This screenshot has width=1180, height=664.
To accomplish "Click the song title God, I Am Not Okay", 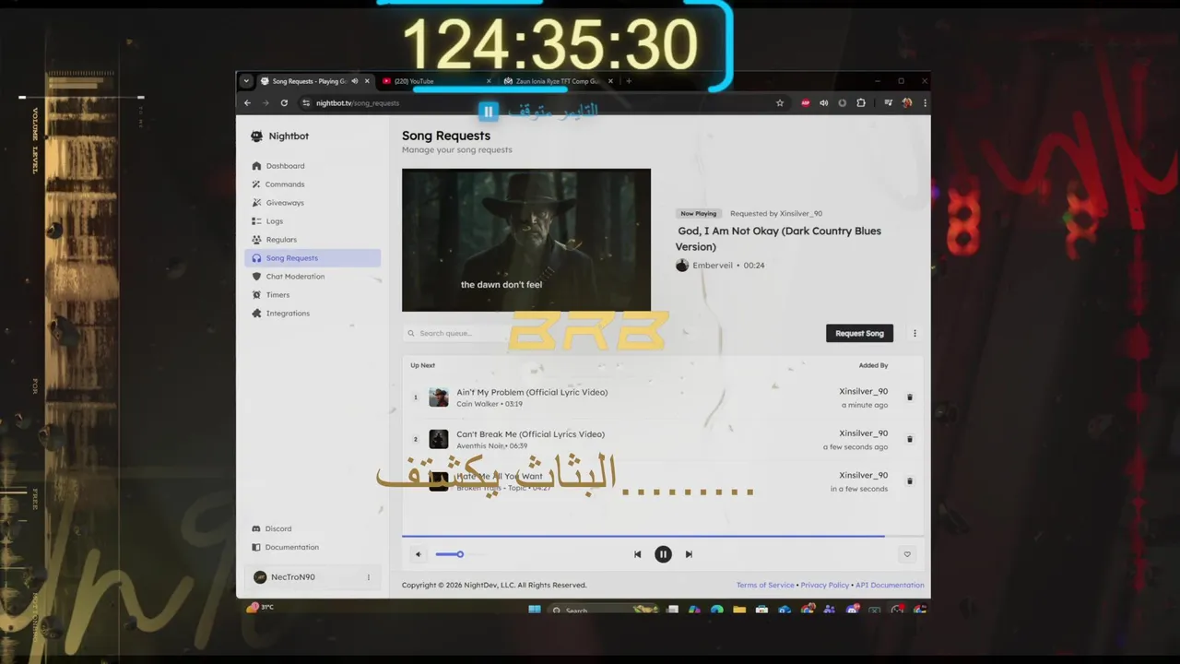I will [x=778, y=239].
